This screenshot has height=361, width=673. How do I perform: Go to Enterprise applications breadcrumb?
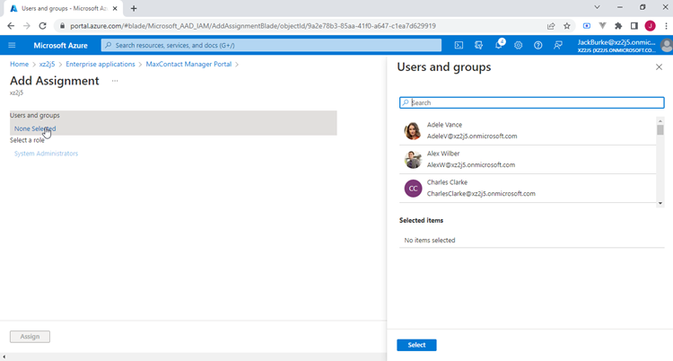pos(101,64)
